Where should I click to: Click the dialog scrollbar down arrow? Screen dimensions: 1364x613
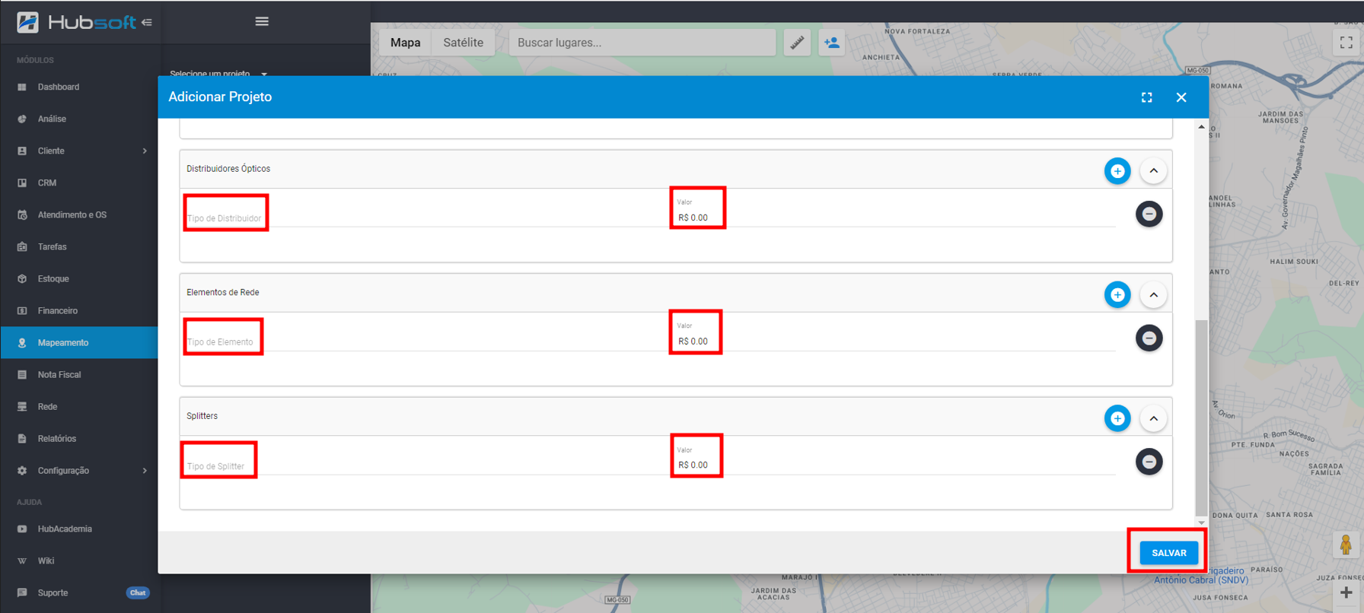(x=1201, y=522)
